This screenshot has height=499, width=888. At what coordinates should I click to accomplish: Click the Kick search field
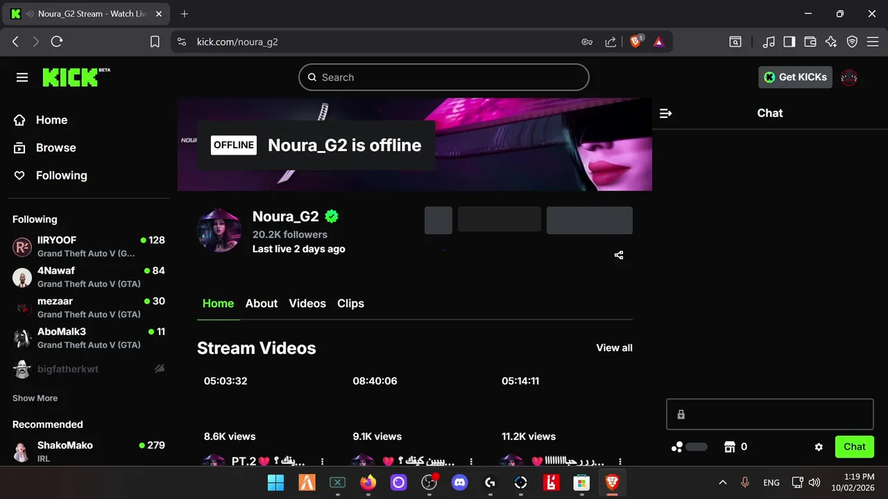click(x=444, y=78)
